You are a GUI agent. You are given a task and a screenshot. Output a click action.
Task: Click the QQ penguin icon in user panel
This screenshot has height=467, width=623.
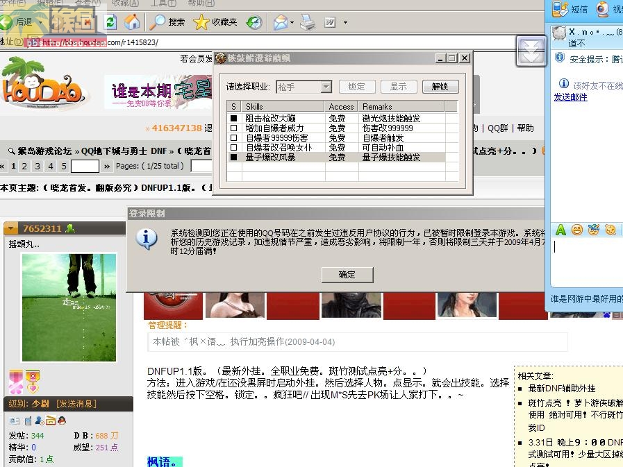tap(62, 420)
